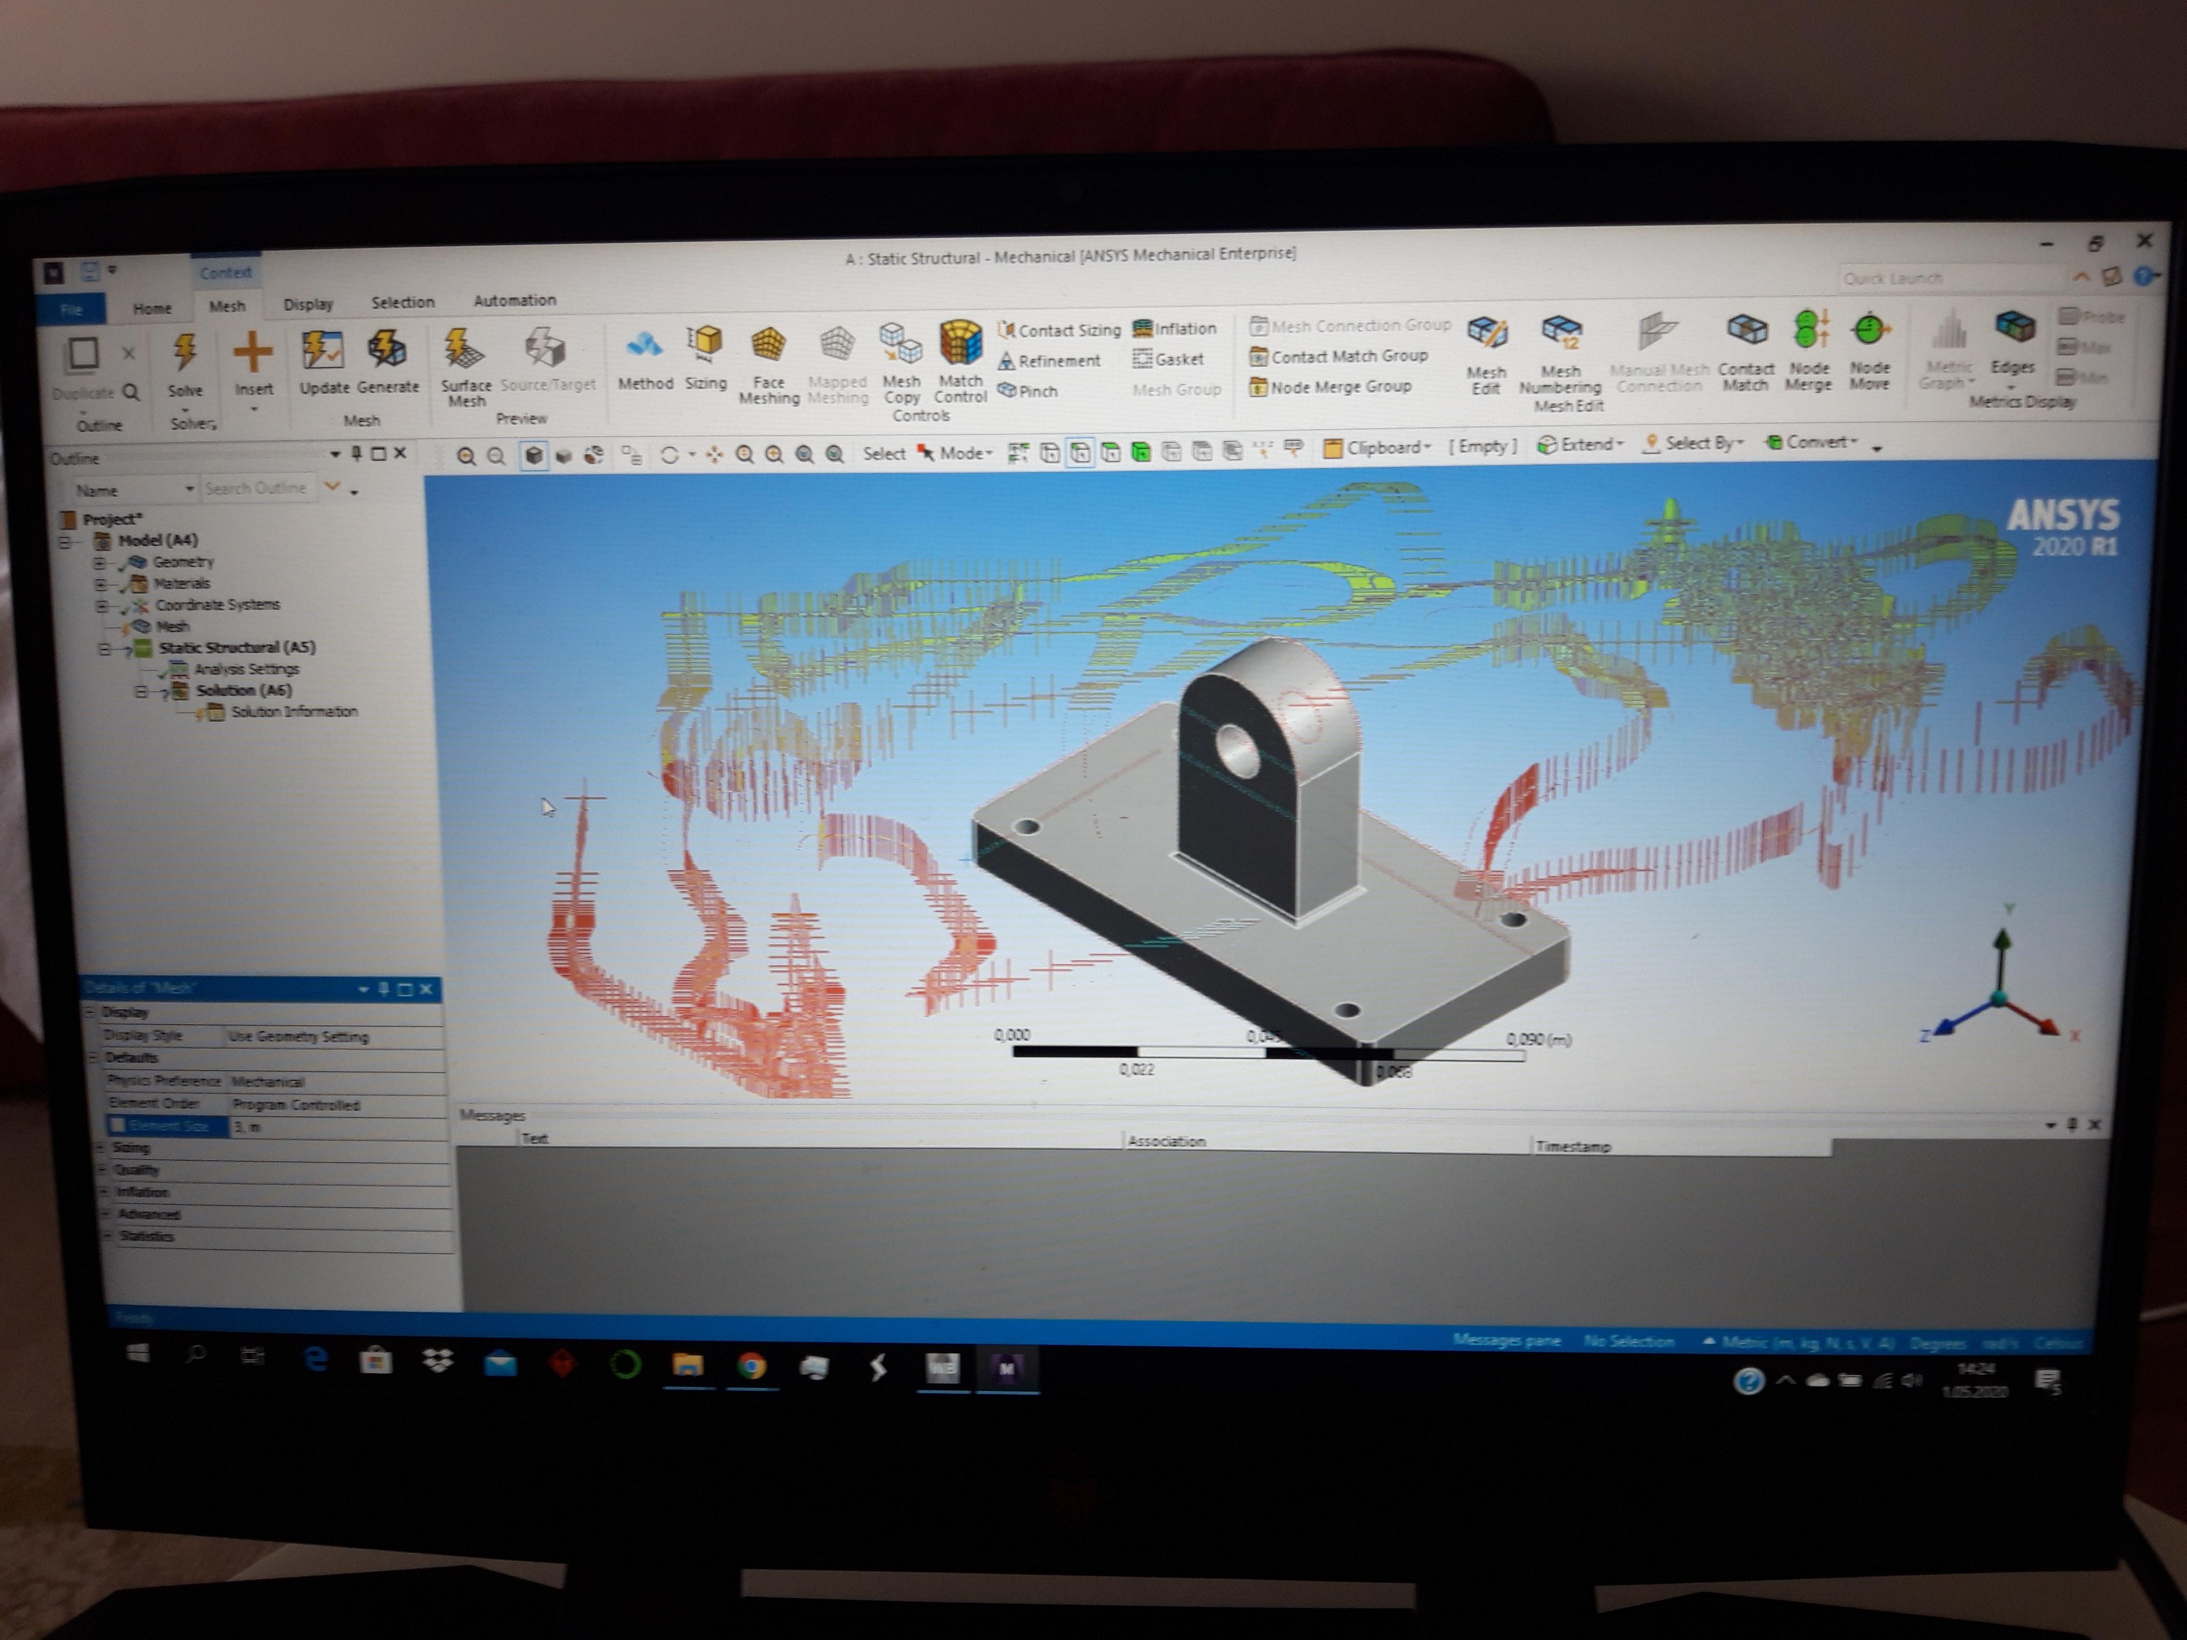Click the Find outline magnifier under Duplicate
Image resolution: width=2187 pixels, height=1640 pixels.
[x=131, y=392]
